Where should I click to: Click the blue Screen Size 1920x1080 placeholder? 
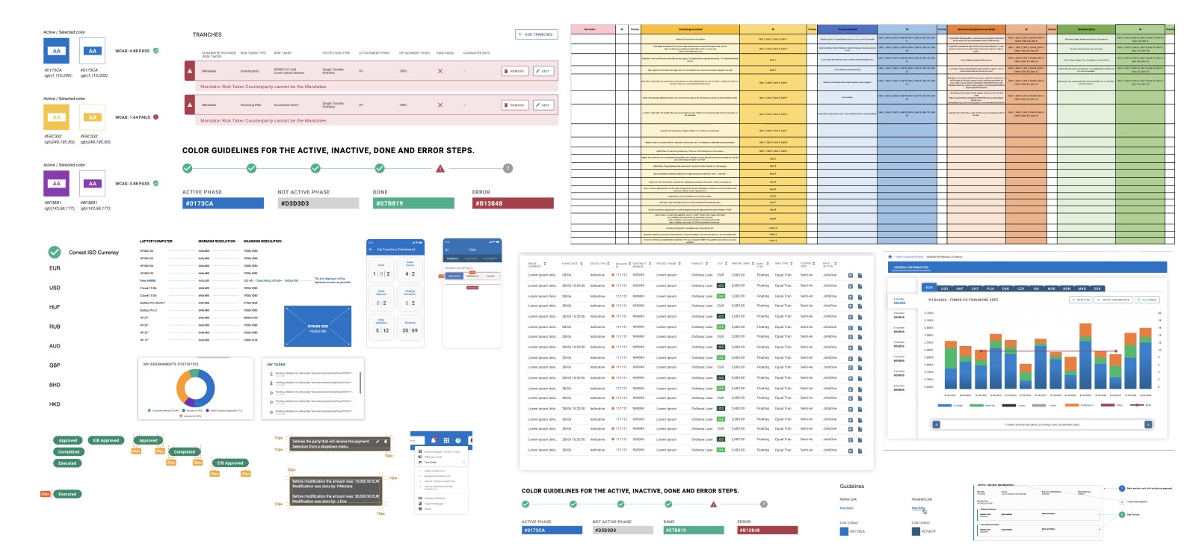(x=318, y=328)
